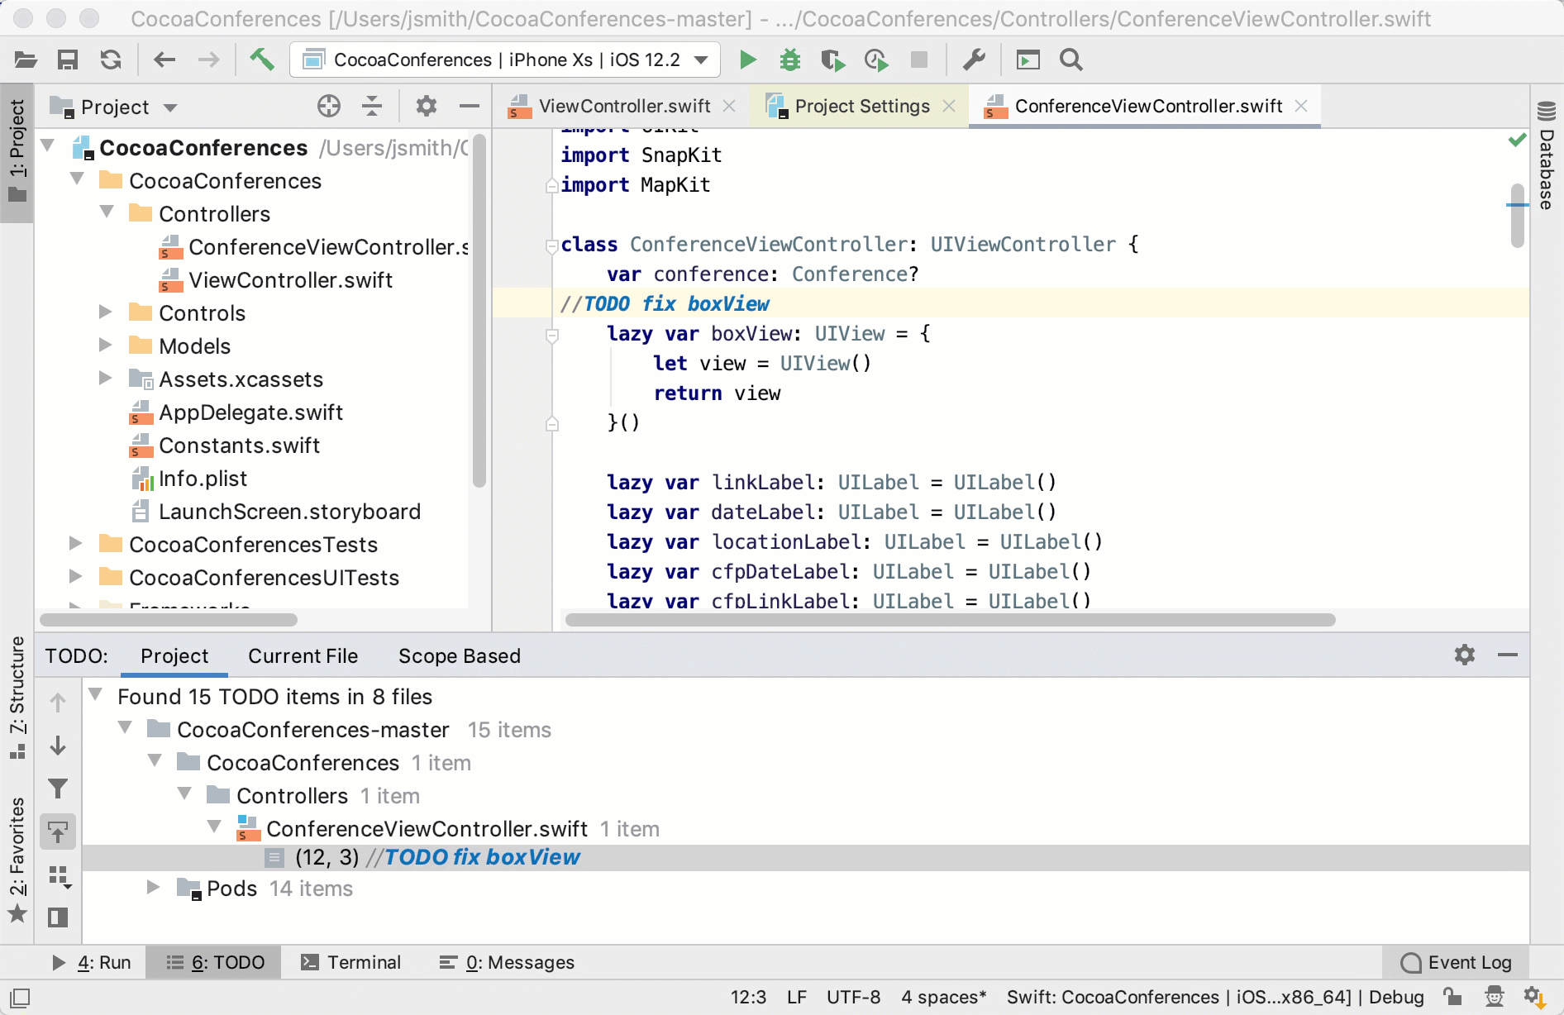Screen dimensions: 1564x1015
Task: Go to previous TODO with up arrow
Action: 58,703
